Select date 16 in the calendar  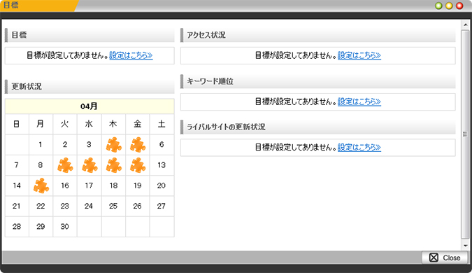(65, 185)
